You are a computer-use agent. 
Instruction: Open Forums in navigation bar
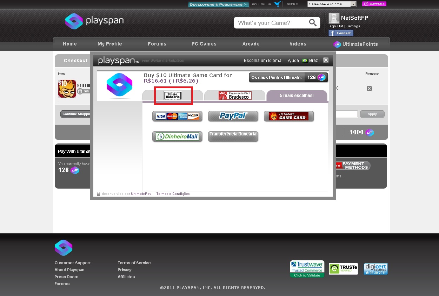click(x=157, y=44)
